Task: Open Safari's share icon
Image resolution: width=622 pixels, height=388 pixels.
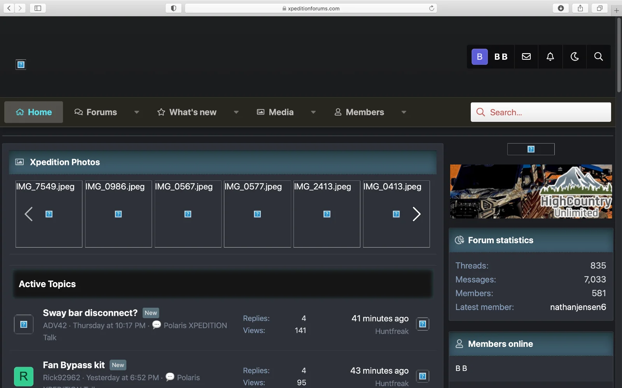Action: click(x=580, y=8)
